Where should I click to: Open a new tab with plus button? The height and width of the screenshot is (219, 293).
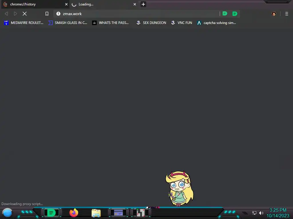click(143, 4)
